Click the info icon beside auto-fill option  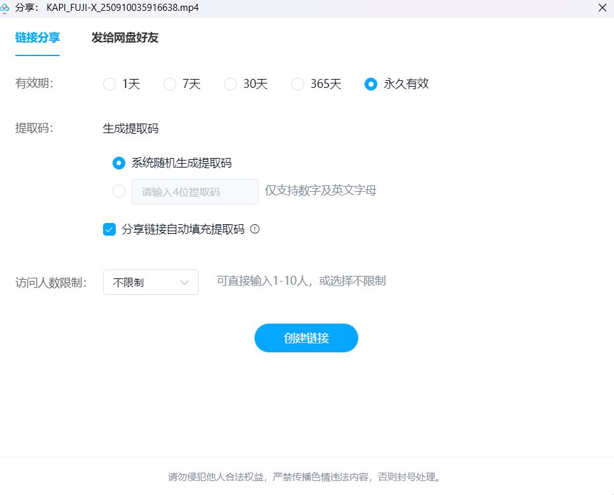[255, 229]
